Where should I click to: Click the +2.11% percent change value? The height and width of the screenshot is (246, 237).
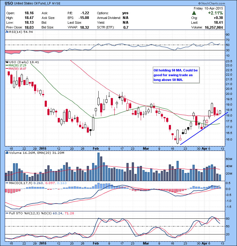point(215,13)
